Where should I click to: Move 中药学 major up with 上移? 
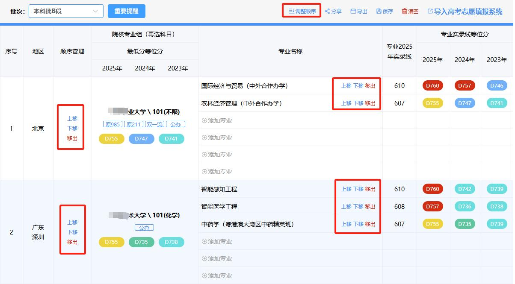(346, 224)
